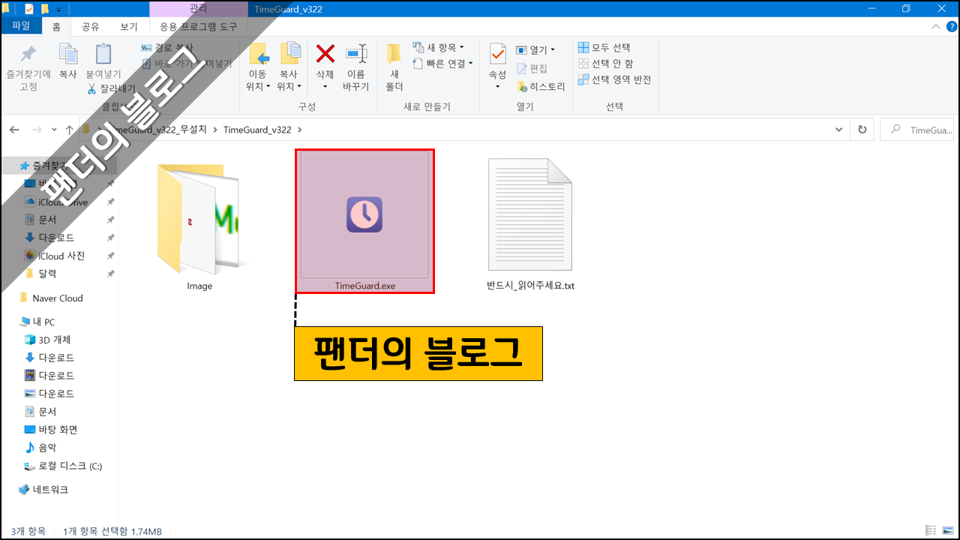Select 반드시_읽어주세요.txt file

(x=530, y=223)
